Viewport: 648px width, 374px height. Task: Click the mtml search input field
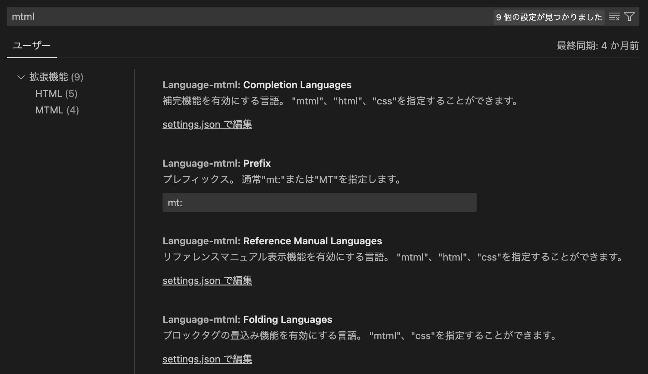click(x=249, y=17)
